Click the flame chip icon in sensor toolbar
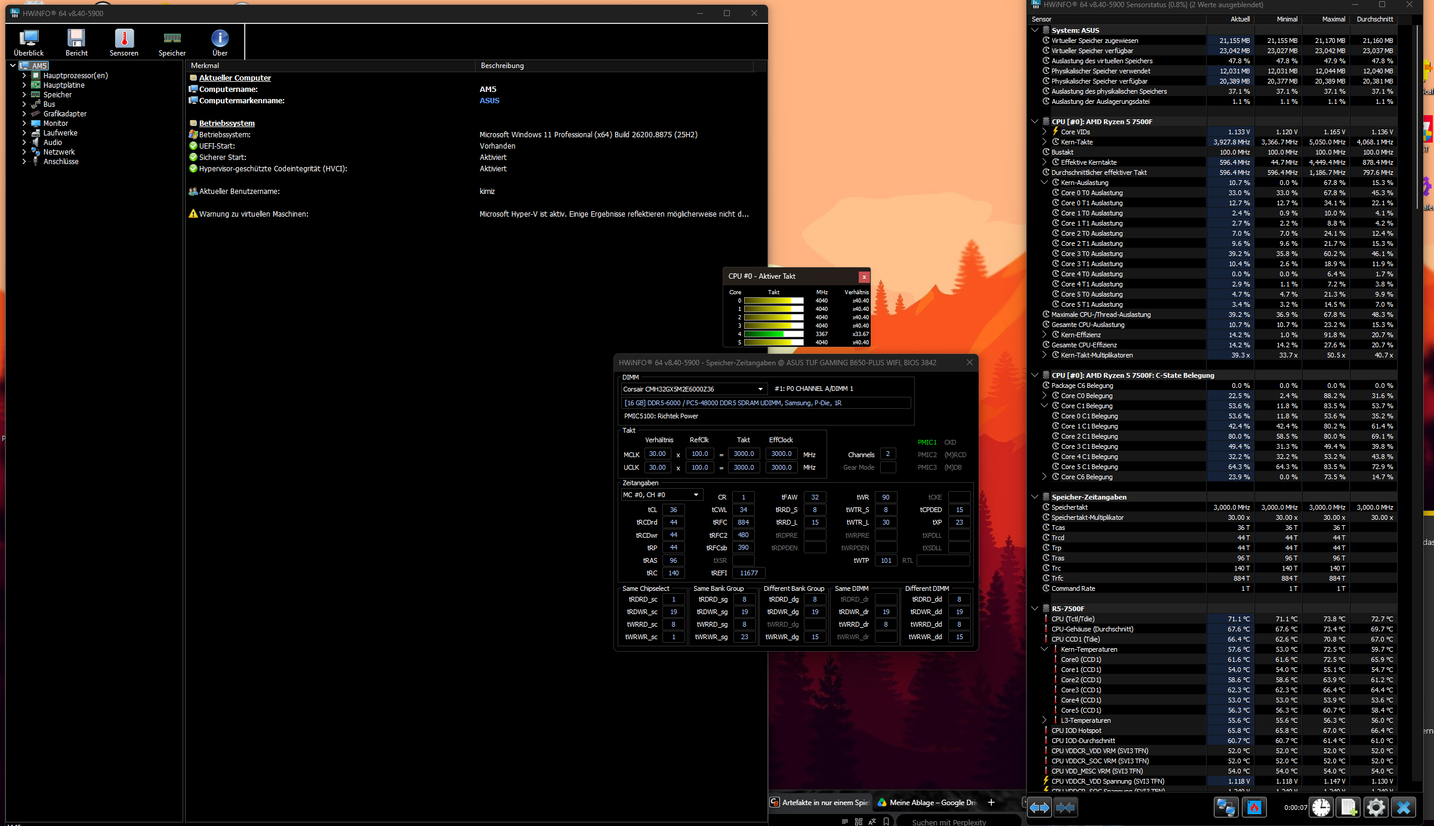The image size is (1434, 826). point(1254,807)
